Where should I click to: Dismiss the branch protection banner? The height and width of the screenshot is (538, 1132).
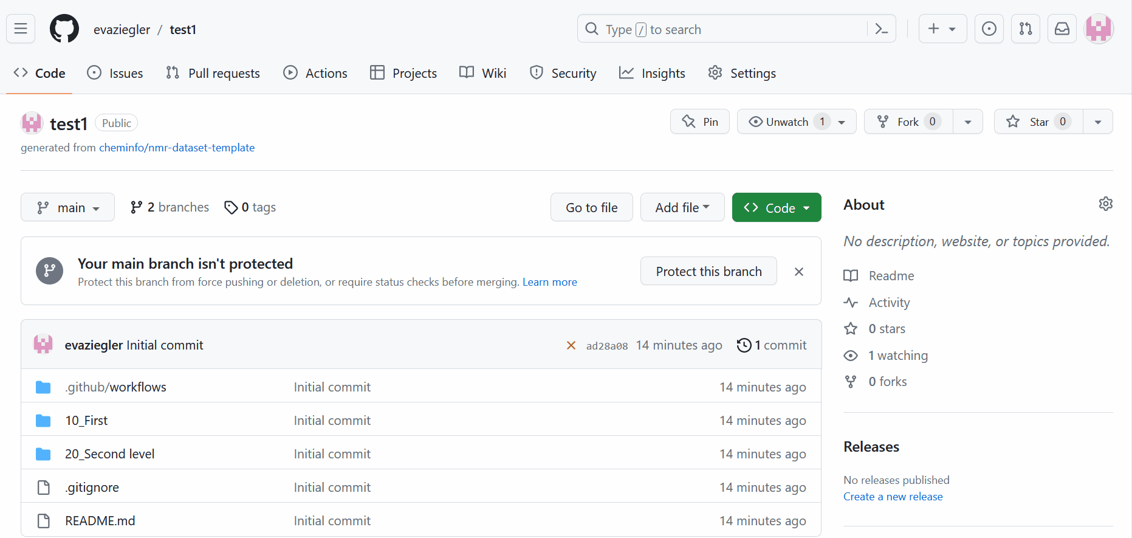tap(798, 272)
